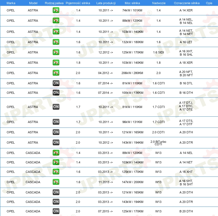The height and width of the screenshot is (216, 218).
Task: Click the PB fuel icon for Astra A 16 LET
Action: pyautogui.click(x=56, y=42)
